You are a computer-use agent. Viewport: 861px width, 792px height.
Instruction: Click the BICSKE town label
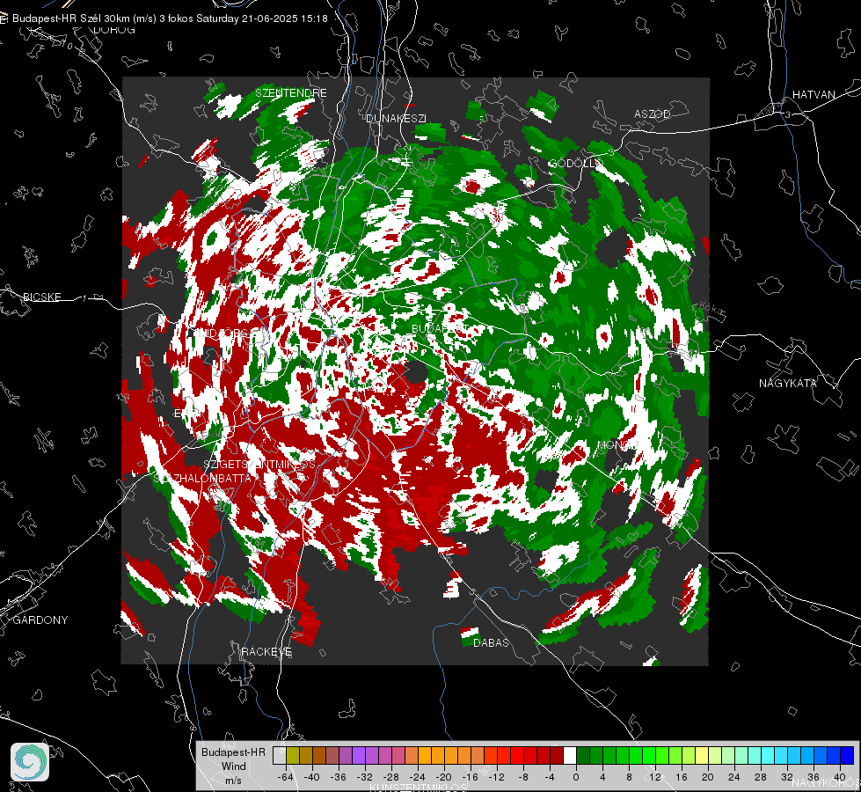pos(41,297)
